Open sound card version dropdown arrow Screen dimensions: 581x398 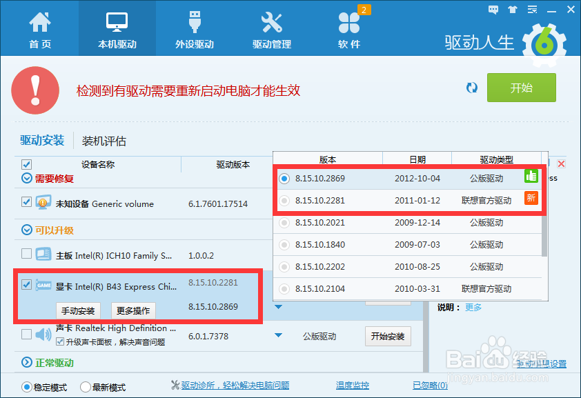pos(279,335)
